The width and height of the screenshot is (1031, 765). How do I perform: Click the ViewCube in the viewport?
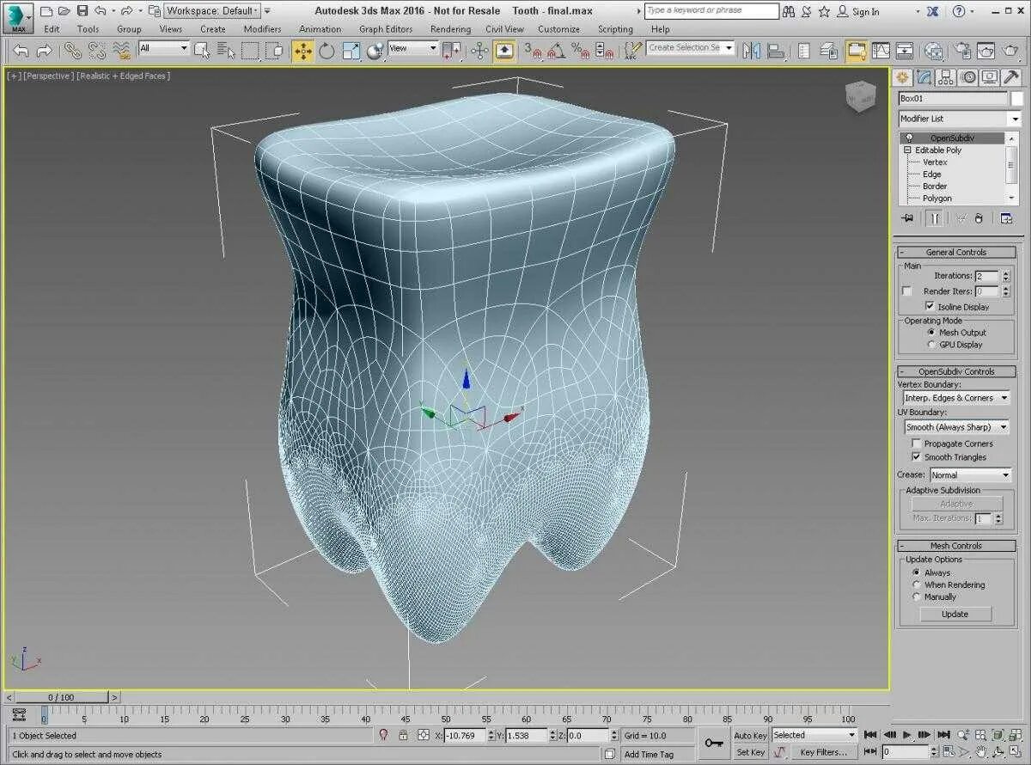click(x=860, y=95)
